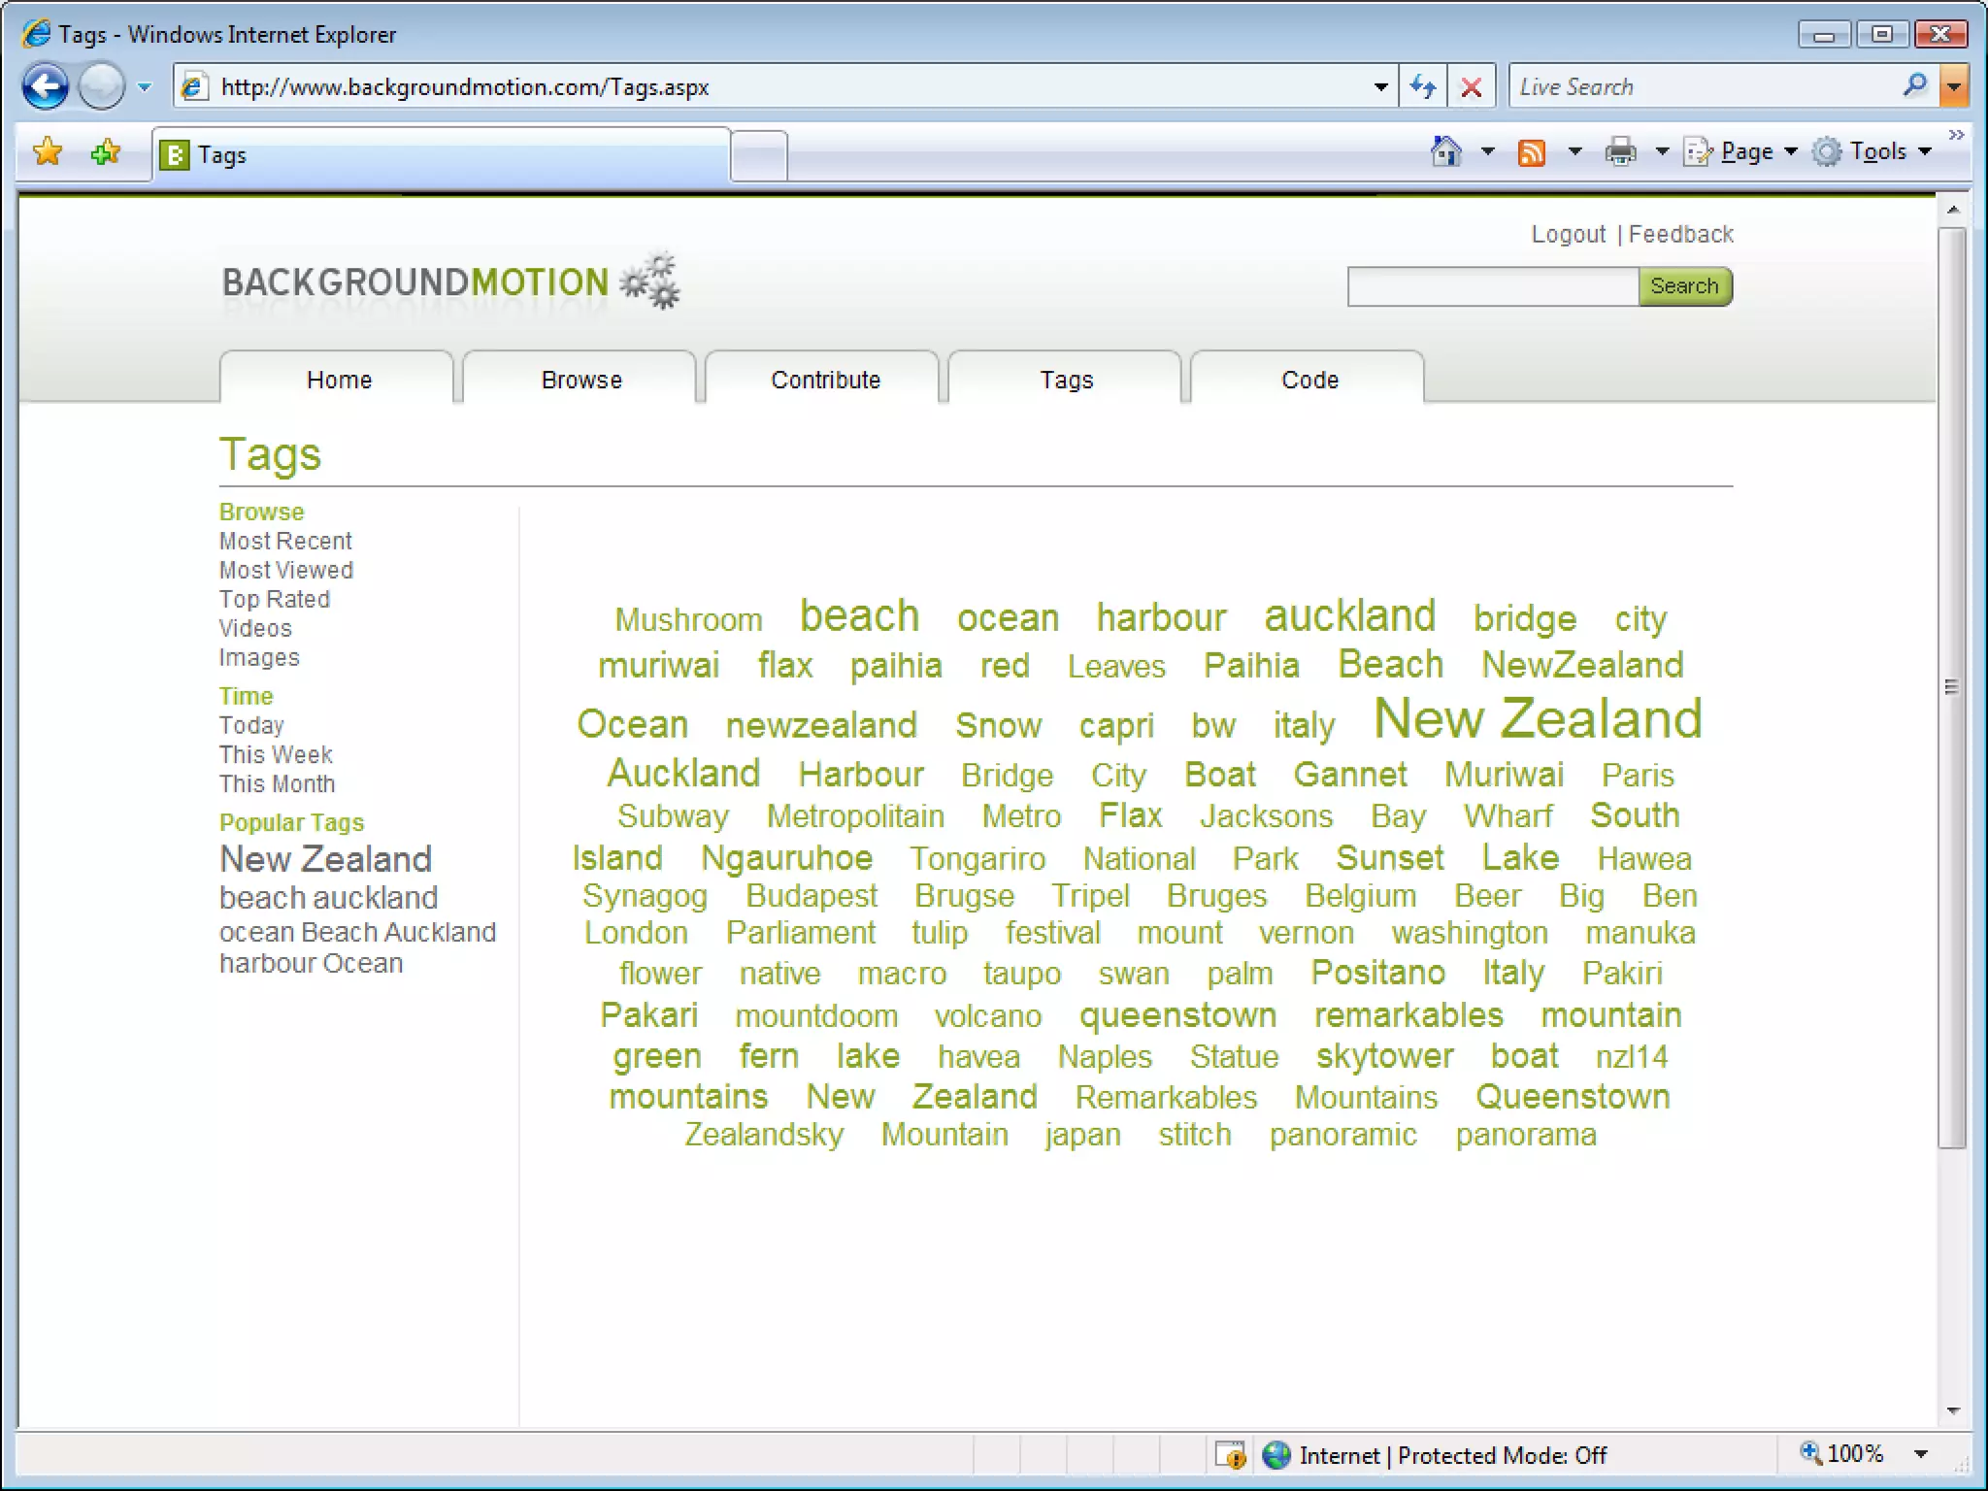Click the vertical scrollbar thumb
The height and width of the screenshot is (1491, 1988).
click(1953, 687)
